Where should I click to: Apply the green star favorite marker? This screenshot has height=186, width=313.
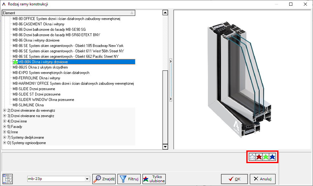(x=266, y=157)
